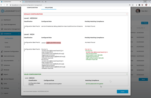
Task: Sort by the Config date column
Action: pos(141,28)
